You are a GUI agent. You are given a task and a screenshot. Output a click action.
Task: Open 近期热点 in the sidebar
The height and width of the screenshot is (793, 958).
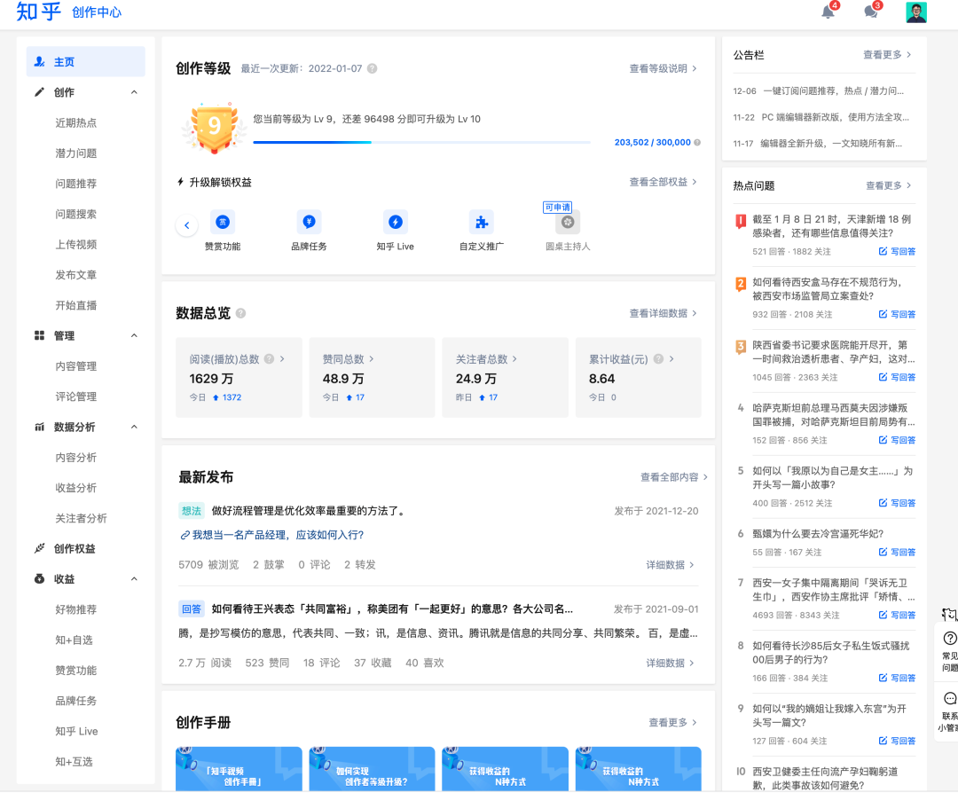[75, 122]
